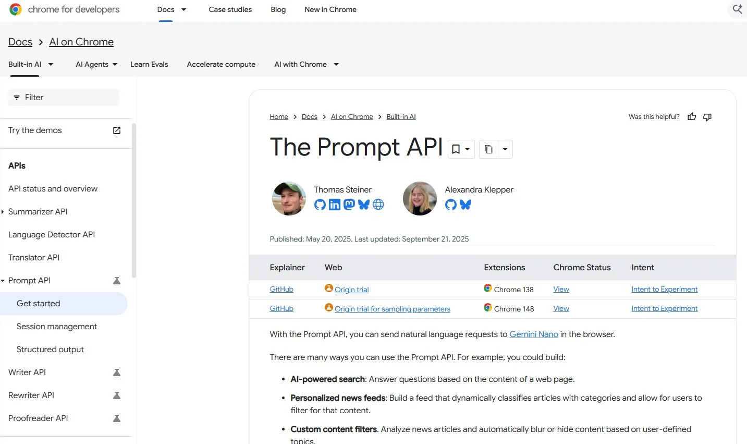Click the copy page icon beside title
This screenshot has height=444, width=747.
tap(488, 149)
